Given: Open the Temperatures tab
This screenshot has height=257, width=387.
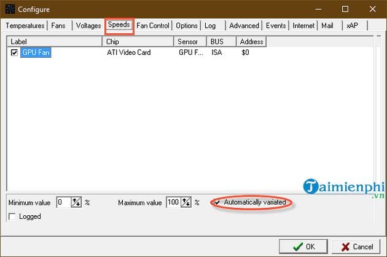Looking at the screenshot, I should (25, 25).
